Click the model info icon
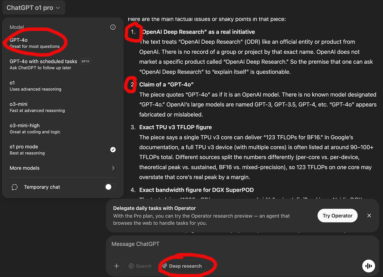Viewport: 383px width, 277px height. pos(113,27)
